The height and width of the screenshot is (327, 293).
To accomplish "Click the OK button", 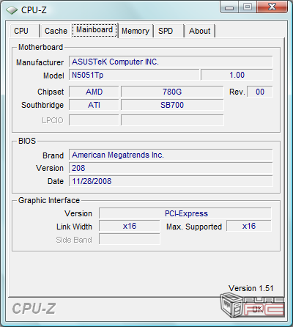I will tap(258, 309).
